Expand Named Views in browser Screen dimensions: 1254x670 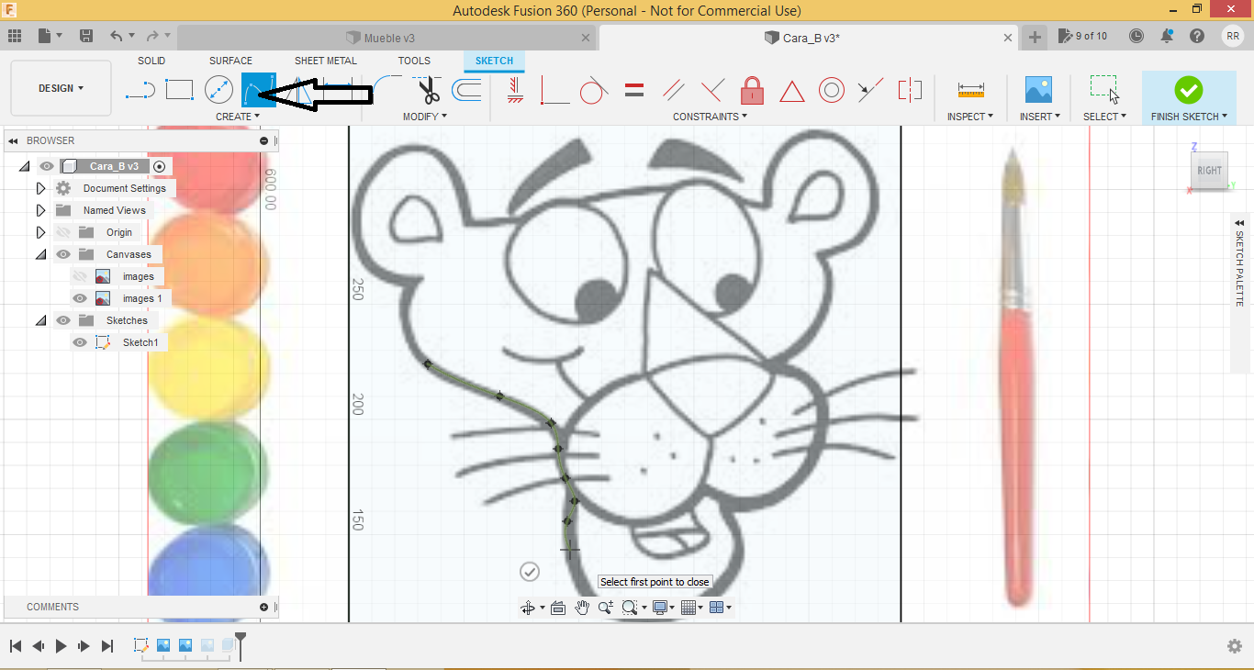click(40, 210)
